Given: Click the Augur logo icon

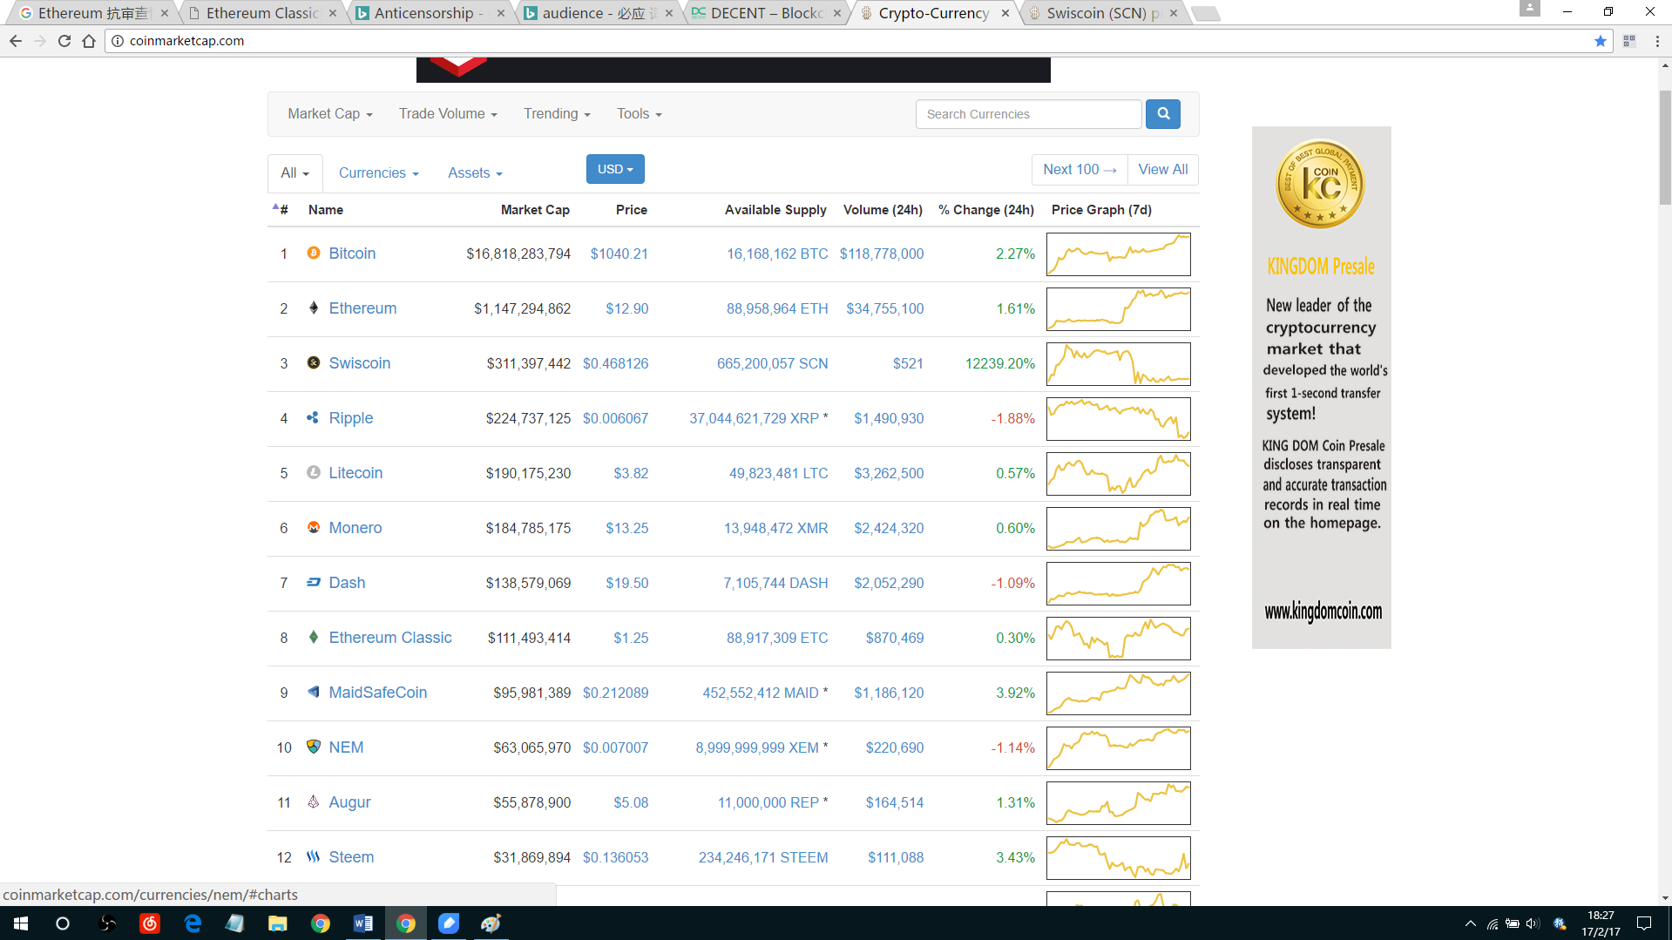Looking at the screenshot, I should click(314, 801).
